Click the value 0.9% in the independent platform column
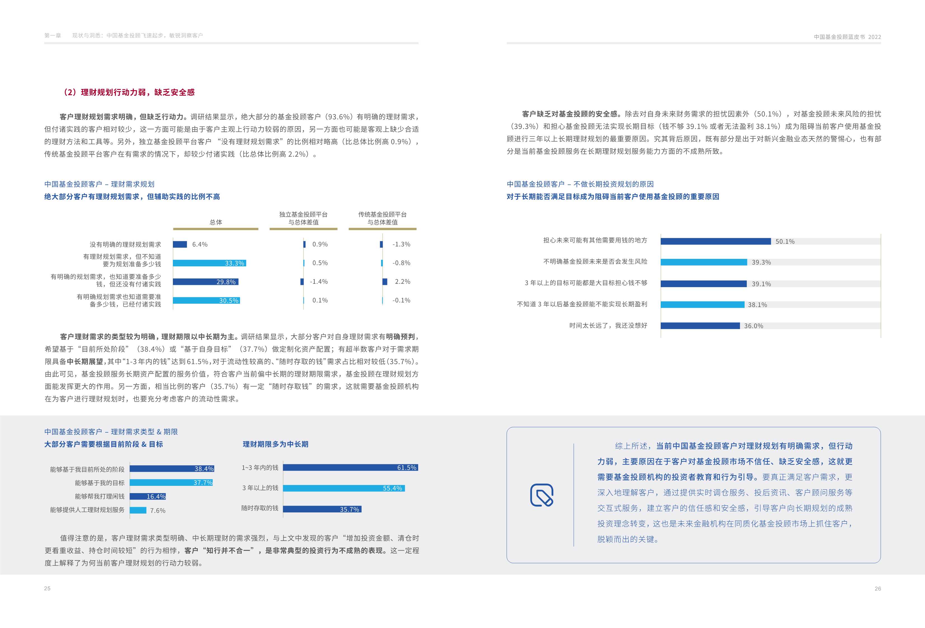 click(320, 244)
